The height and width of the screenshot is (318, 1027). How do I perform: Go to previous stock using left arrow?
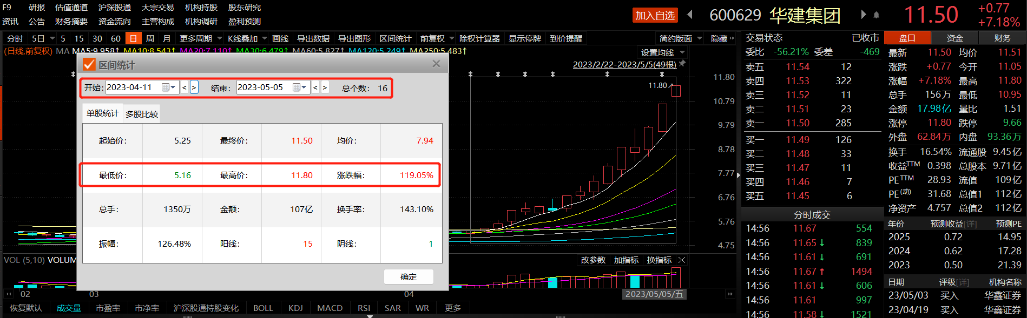click(690, 15)
